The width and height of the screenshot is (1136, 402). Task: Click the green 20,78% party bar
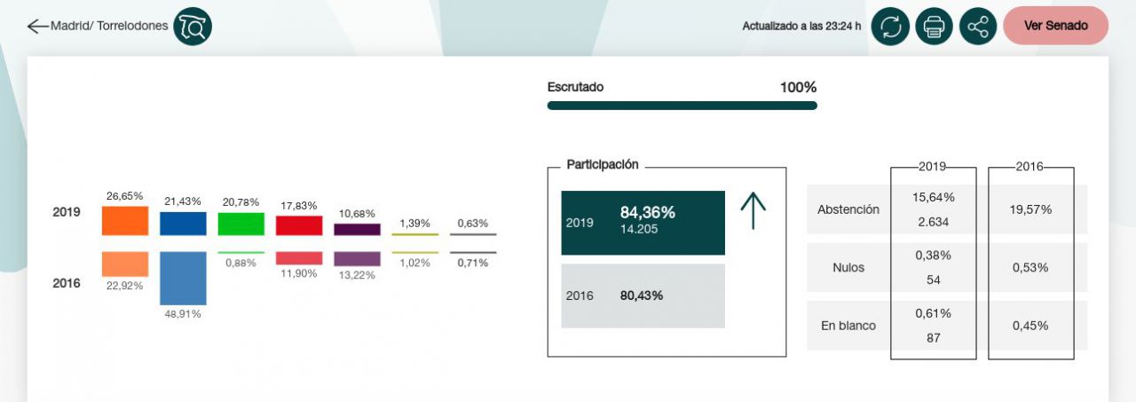(x=241, y=224)
